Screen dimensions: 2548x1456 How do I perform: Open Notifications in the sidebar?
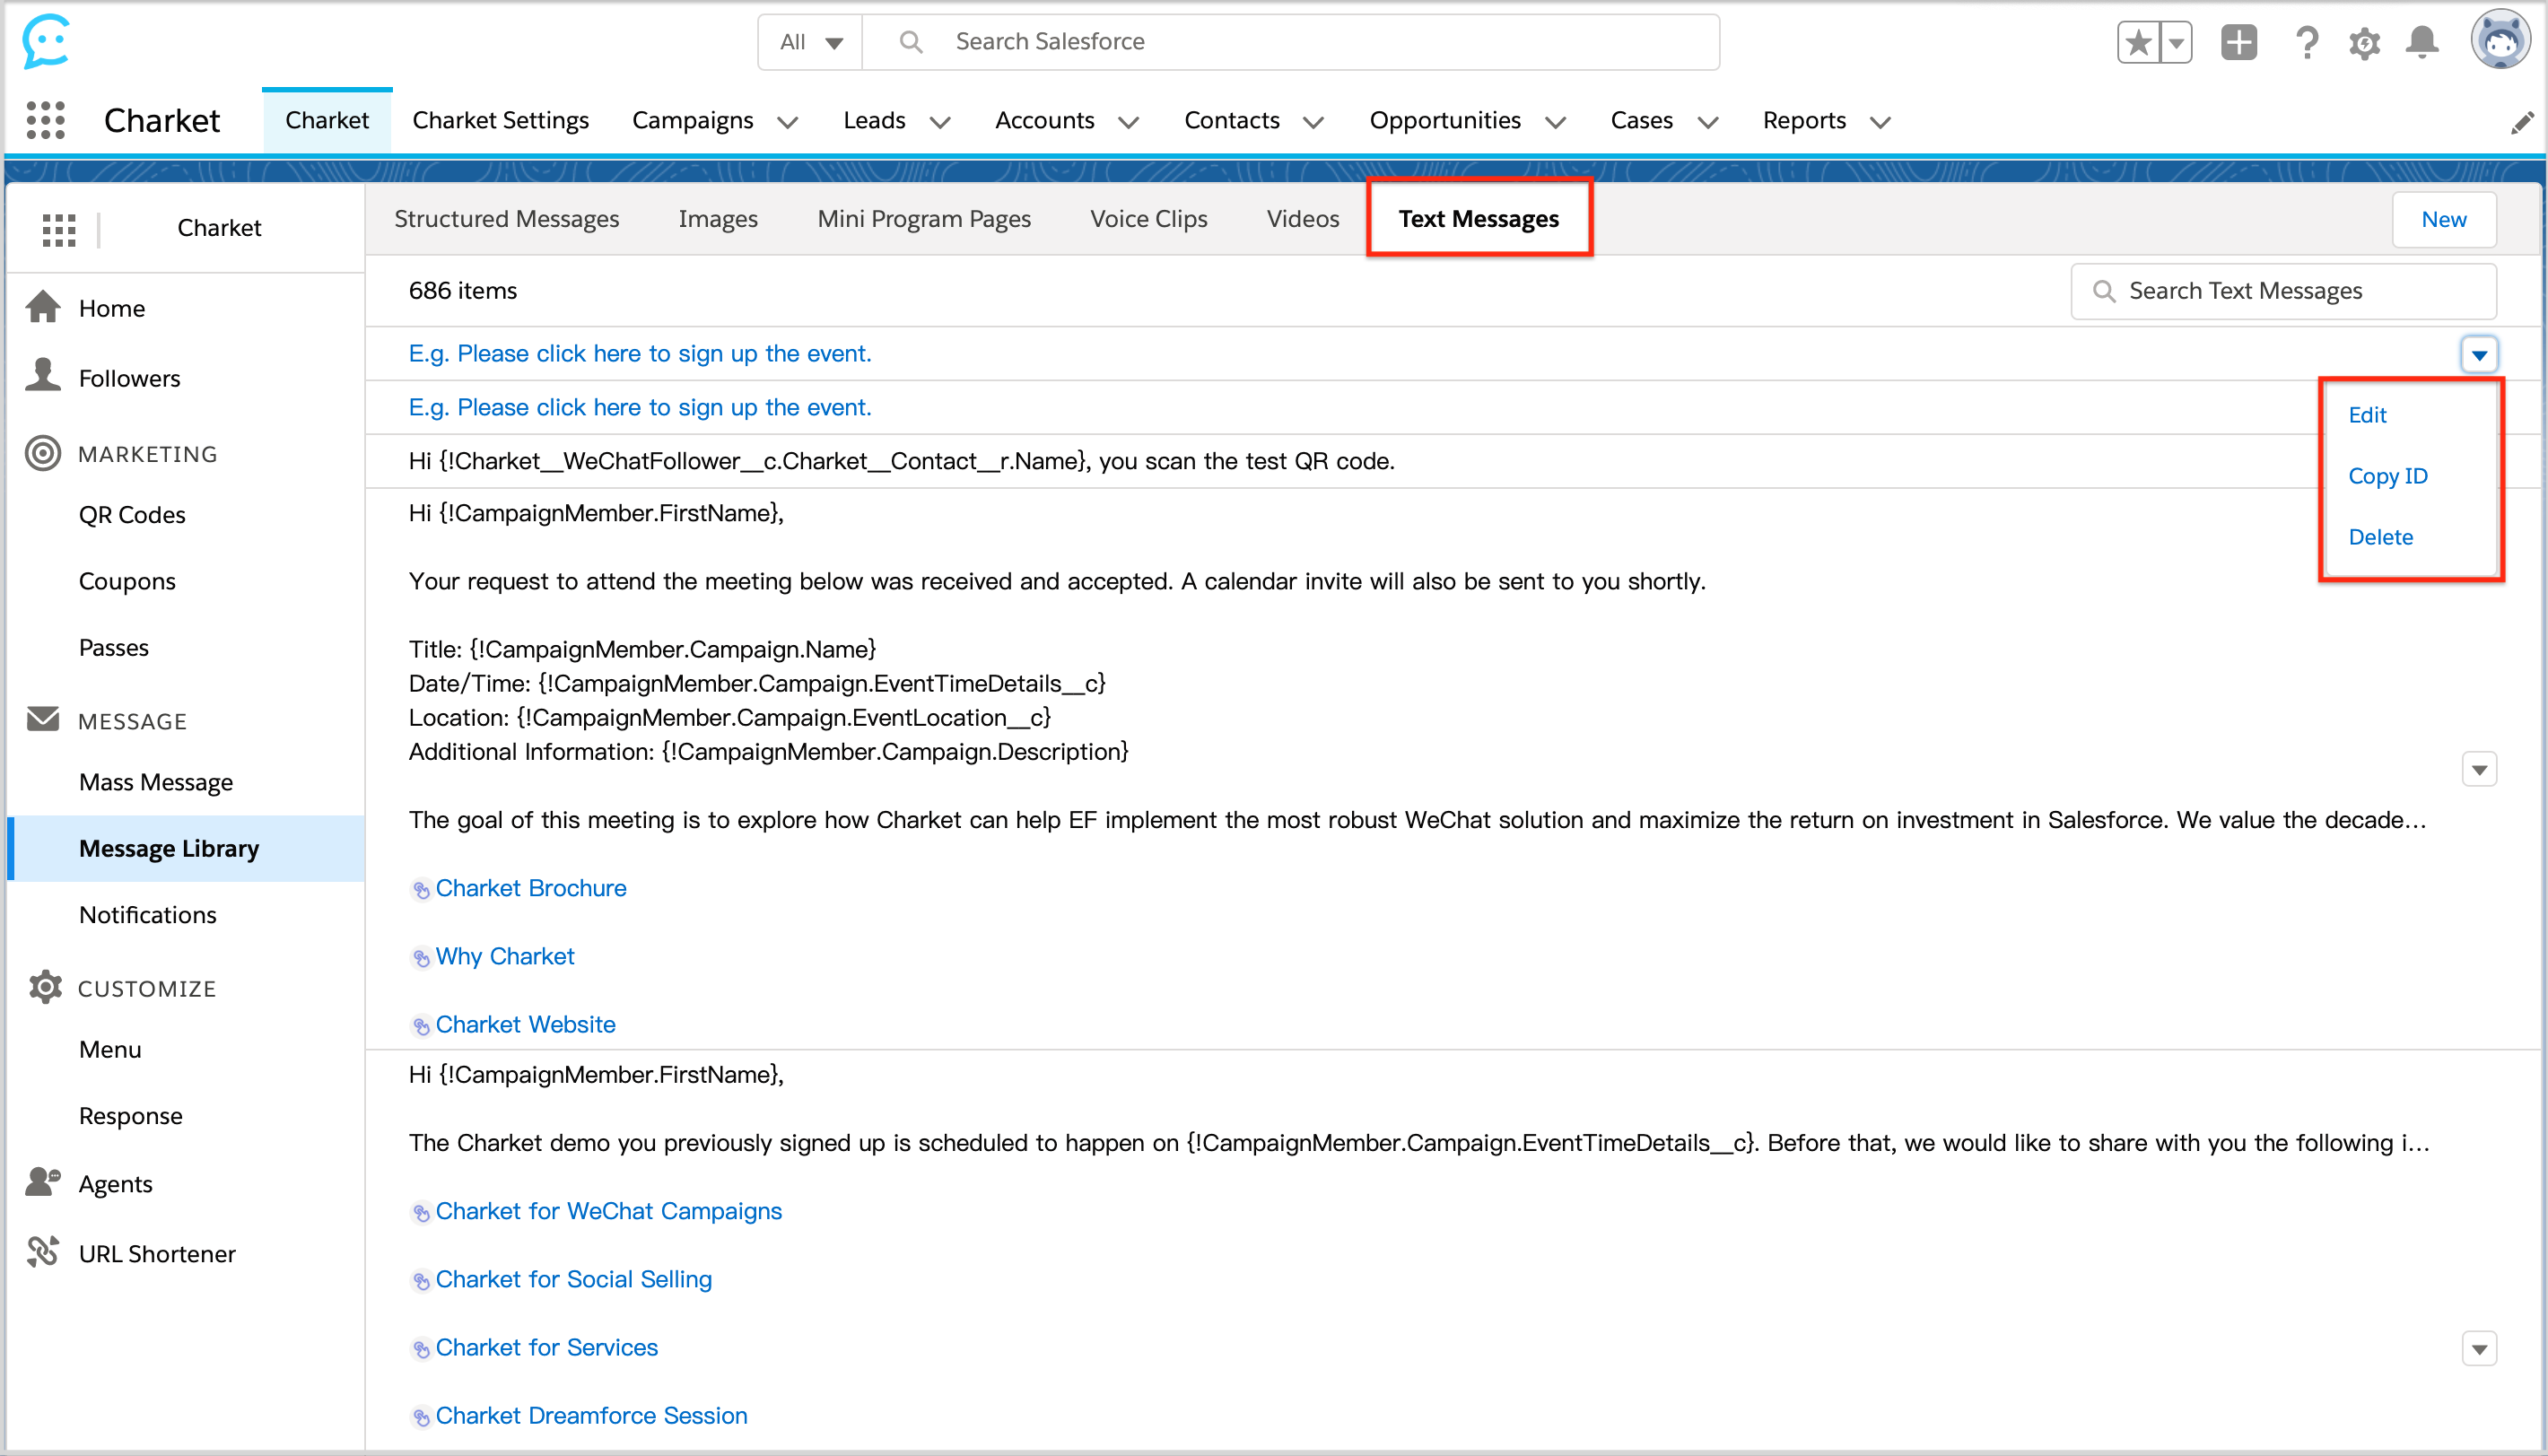(x=147, y=915)
